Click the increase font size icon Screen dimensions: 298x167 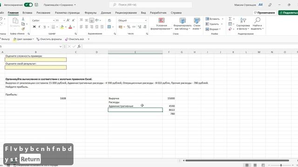point(68,20)
